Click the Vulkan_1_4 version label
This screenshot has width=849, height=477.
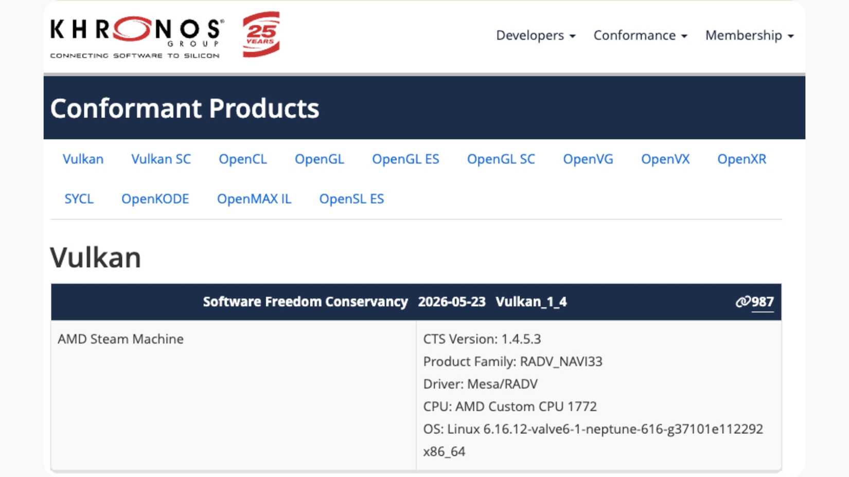click(531, 302)
